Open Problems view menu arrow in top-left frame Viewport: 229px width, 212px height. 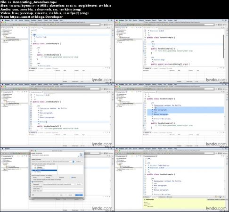[x=106, y=68]
